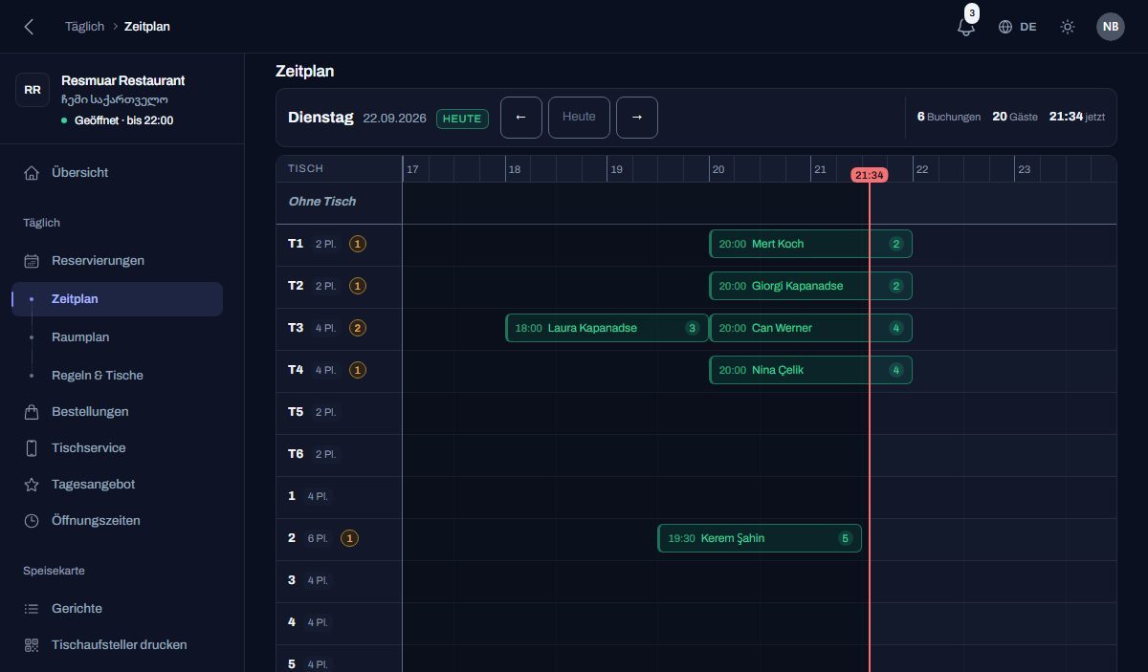
Task: Click the Reservierungen calendar icon
Action: point(32,261)
